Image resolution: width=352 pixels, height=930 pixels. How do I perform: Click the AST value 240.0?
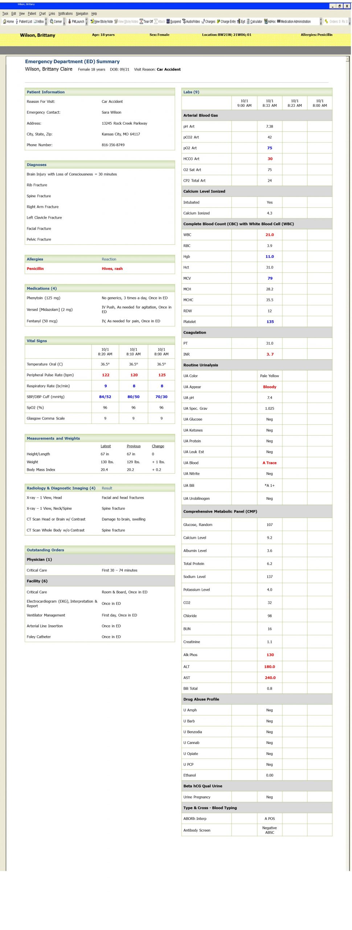pyautogui.click(x=270, y=678)
